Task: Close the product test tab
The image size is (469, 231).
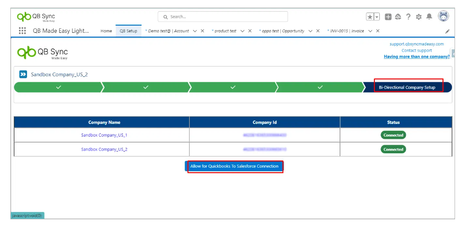Action: point(250,31)
